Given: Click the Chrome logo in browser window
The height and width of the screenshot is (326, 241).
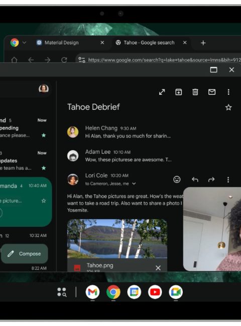Looking at the screenshot, I should tap(15, 43).
